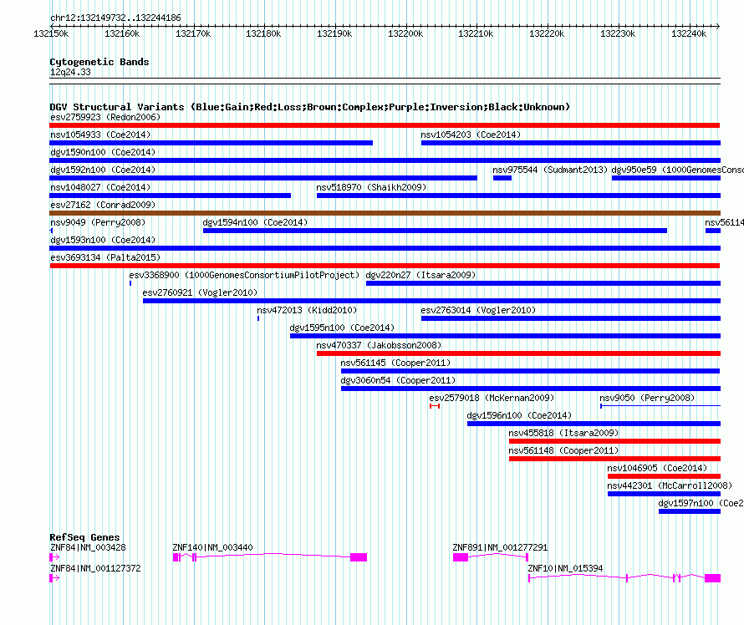The height and width of the screenshot is (625, 744).
Task: Click dgv1593n100 (Coe2014) label
Action: (103, 240)
